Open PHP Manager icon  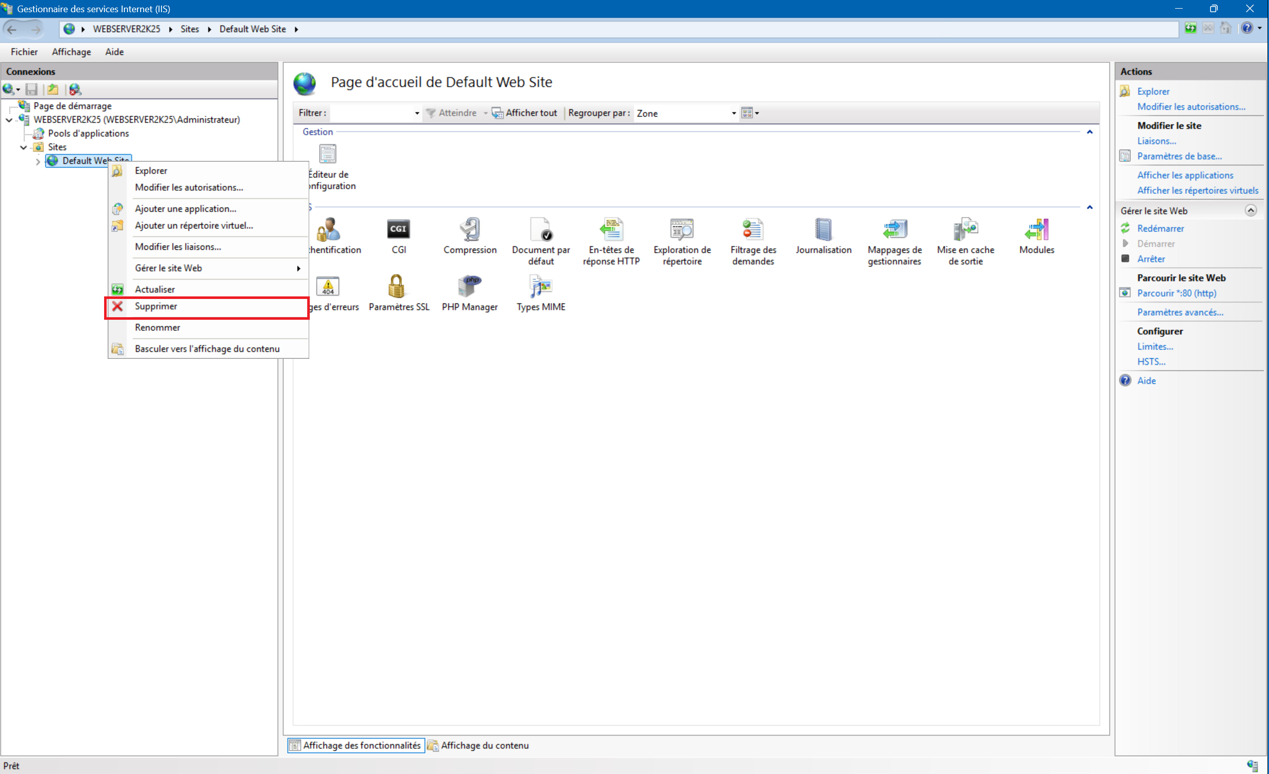pyautogui.click(x=469, y=287)
